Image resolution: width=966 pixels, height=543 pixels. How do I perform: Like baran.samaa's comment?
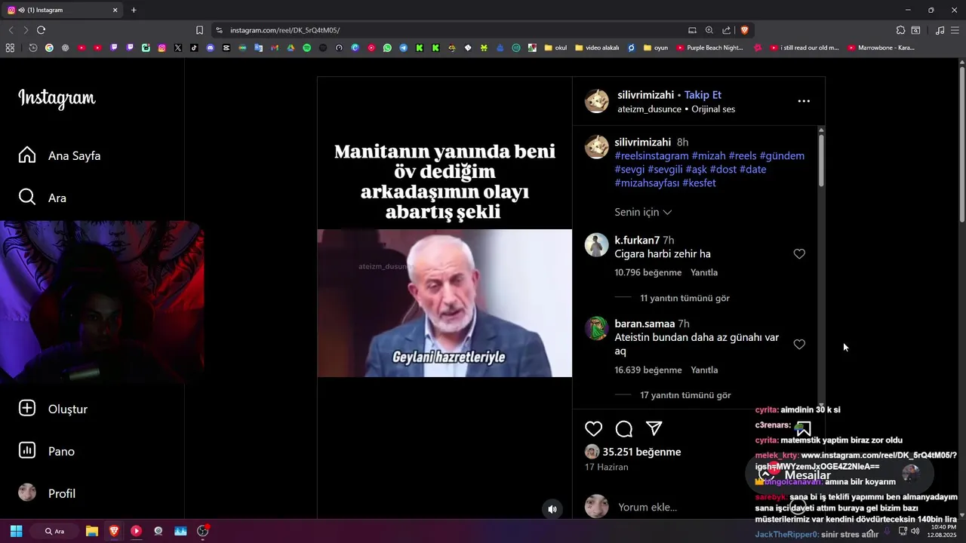799,345
